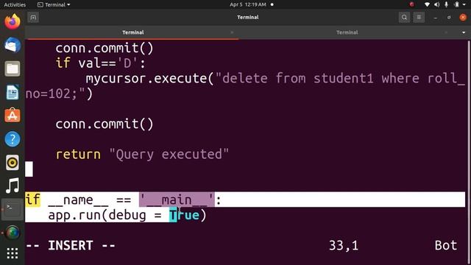This screenshot has height=265, width=471.
Task: Open the Wi-Fi network indicator
Action: pos(427,4)
